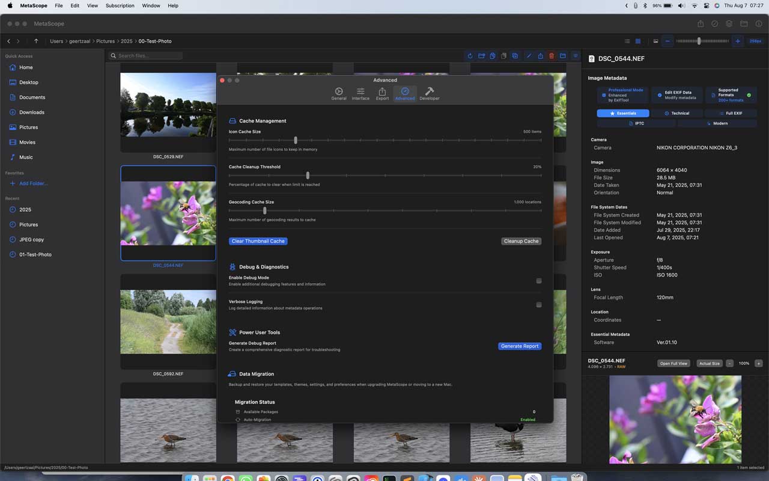Open the General preferences tab
This screenshot has height=481, width=769.
pyautogui.click(x=339, y=94)
